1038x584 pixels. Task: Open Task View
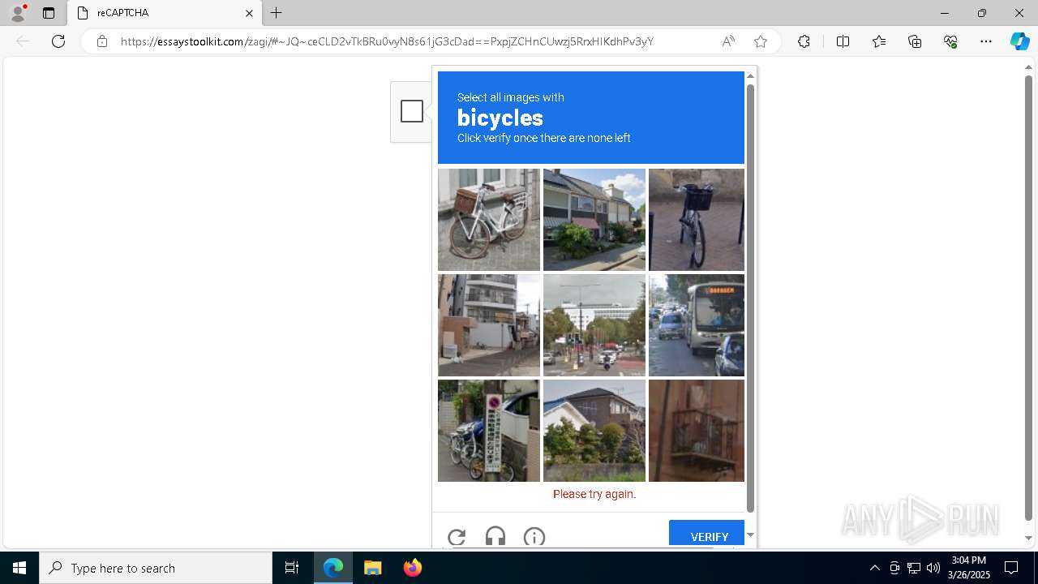click(x=292, y=568)
